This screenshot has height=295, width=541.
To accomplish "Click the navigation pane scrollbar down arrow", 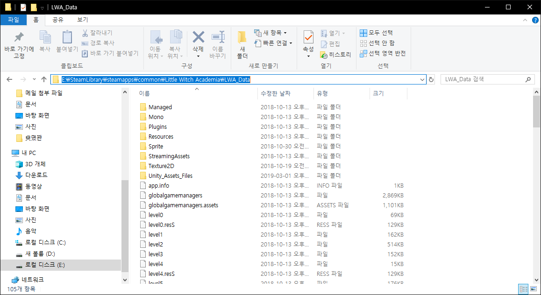I will pyautogui.click(x=125, y=280).
